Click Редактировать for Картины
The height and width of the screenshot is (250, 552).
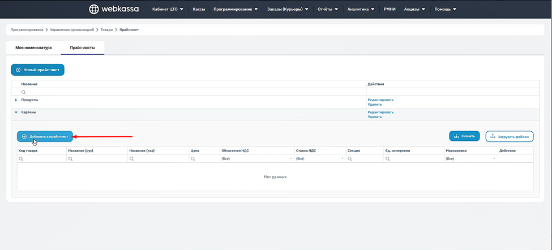pos(380,112)
